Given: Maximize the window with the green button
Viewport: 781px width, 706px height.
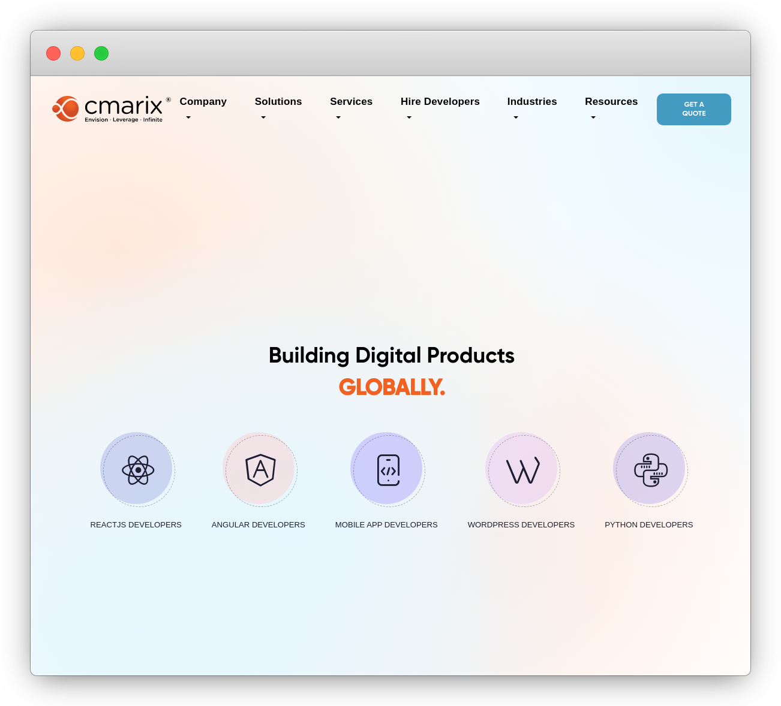Looking at the screenshot, I should pos(101,53).
